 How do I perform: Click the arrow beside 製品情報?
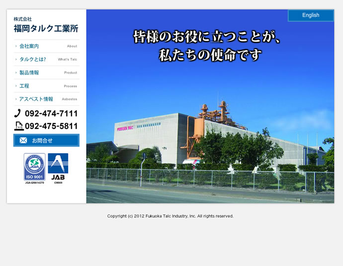coord(16,73)
